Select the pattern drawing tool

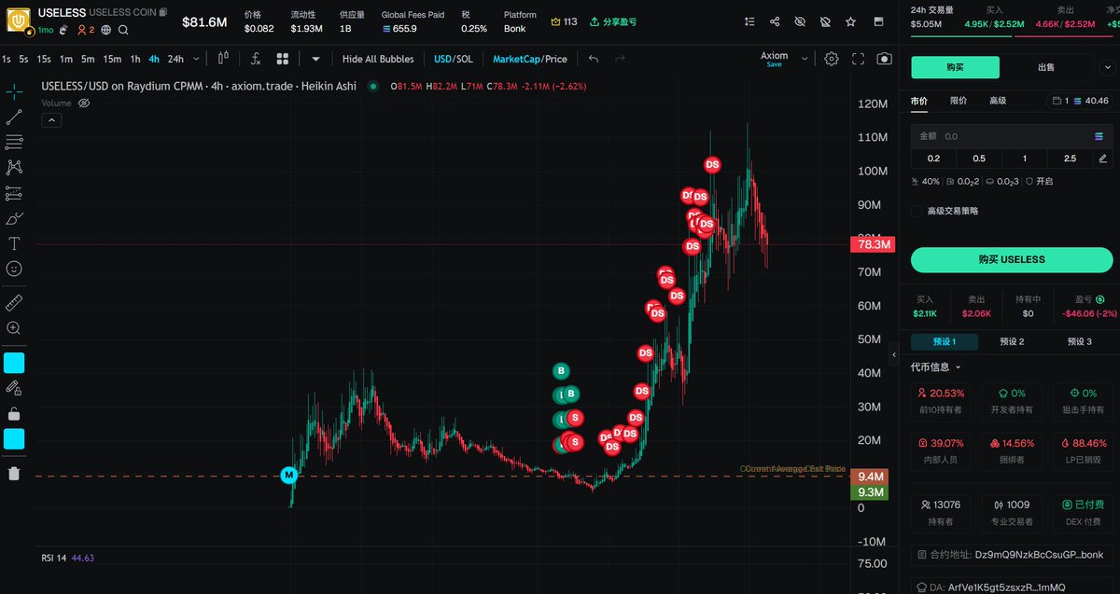[x=14, y=168]
